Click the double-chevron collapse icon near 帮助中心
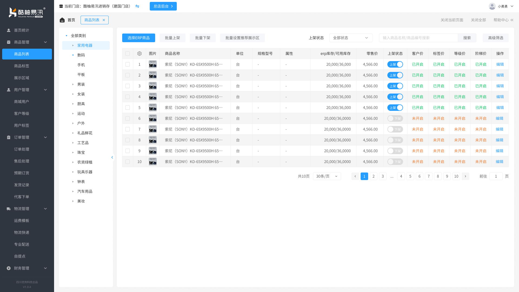This screenshot has height=292, width=519. (512, 20)
